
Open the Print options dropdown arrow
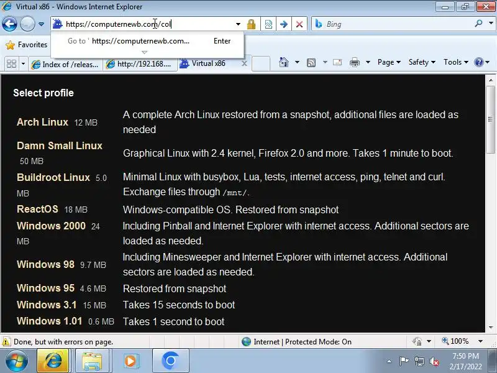point(368,62)
